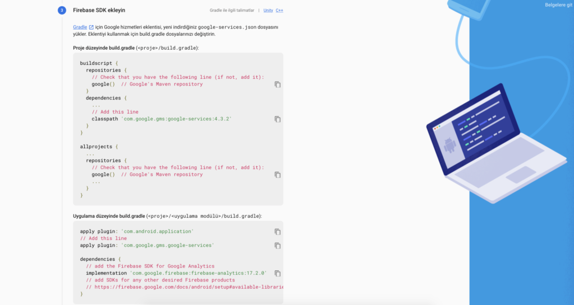Click the 'allprojects {' code line
This screenshot has width=574, height=305.
(x=99, y=147)
